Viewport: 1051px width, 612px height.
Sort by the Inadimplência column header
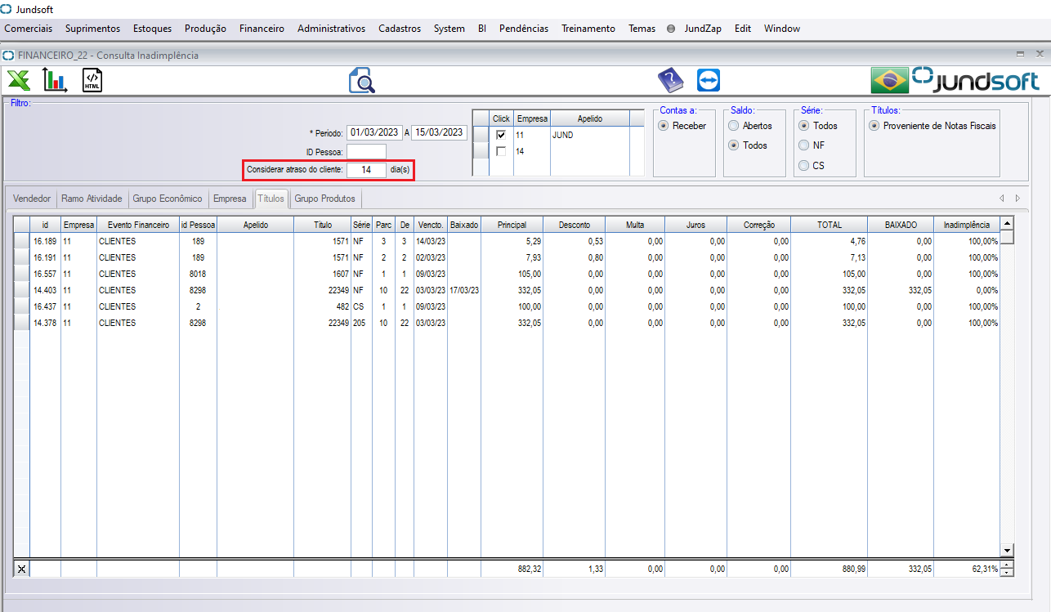point(967,224)
